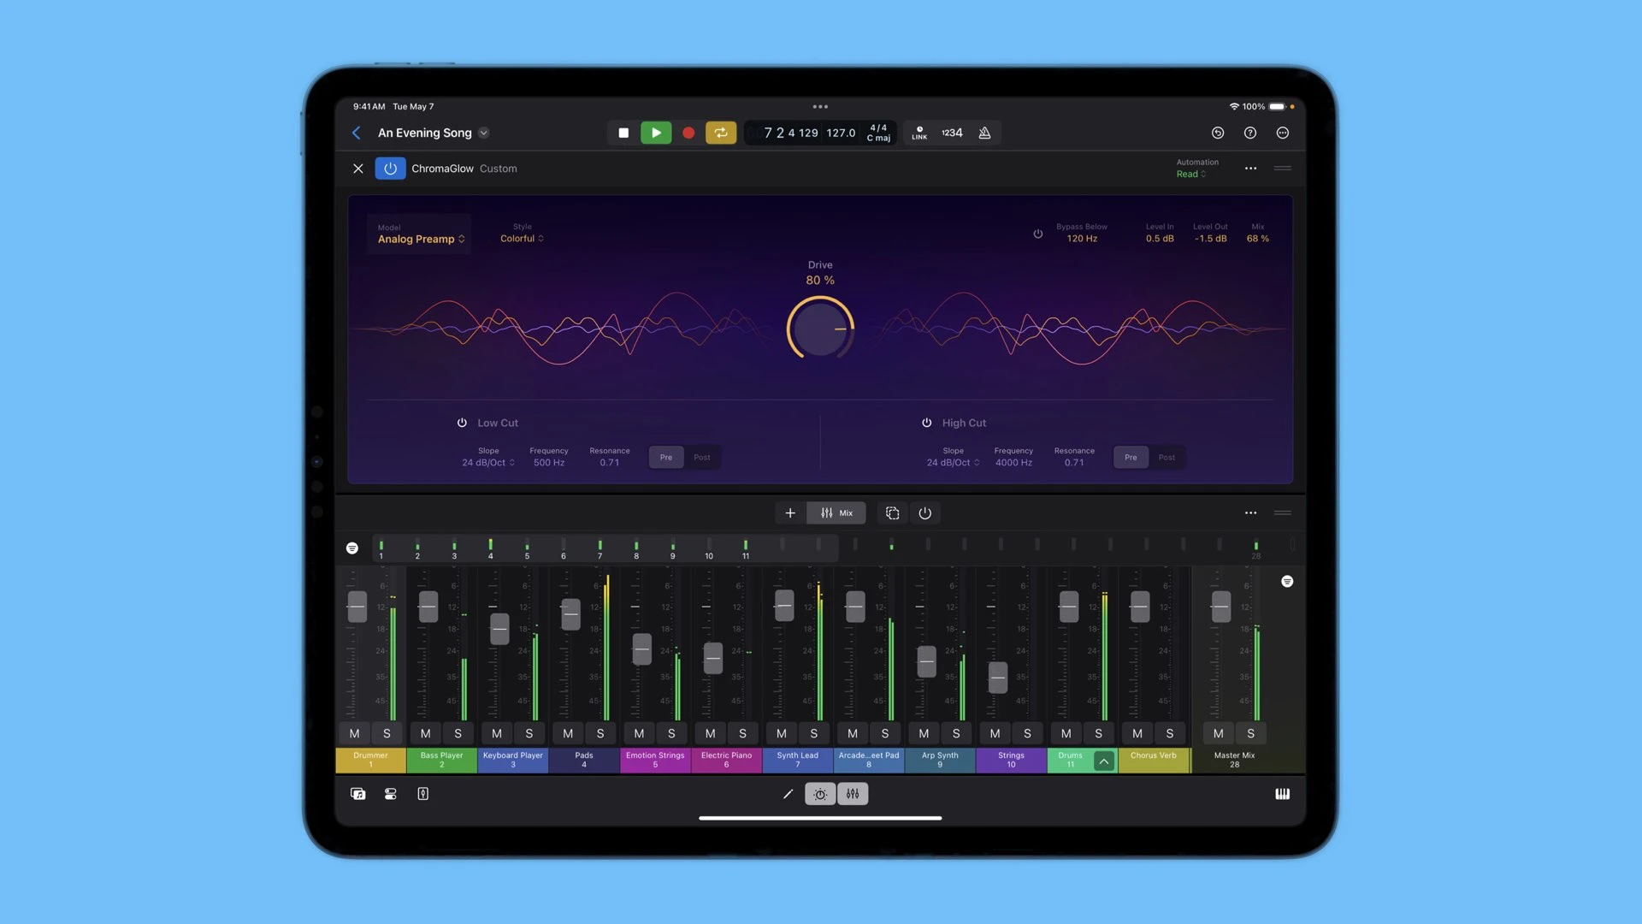Add a new track with the plus button
Viewport: 1642px width, 924px height.
tap(790, 512)
